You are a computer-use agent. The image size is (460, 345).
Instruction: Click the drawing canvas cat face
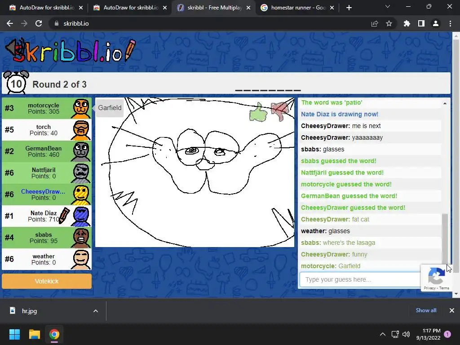pyautogui.click(x=195, y=172)
